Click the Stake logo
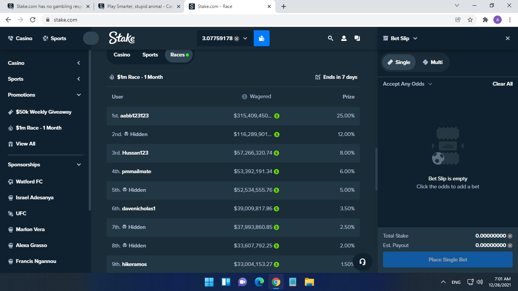 (122, 38)
